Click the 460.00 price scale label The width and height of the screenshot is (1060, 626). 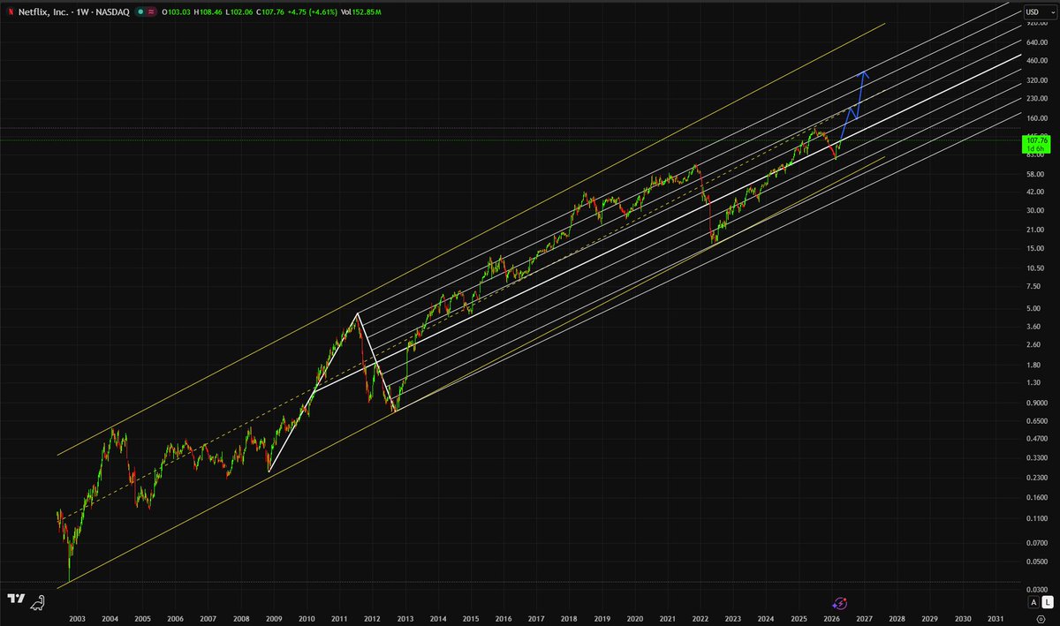(x=1037, y=60)
